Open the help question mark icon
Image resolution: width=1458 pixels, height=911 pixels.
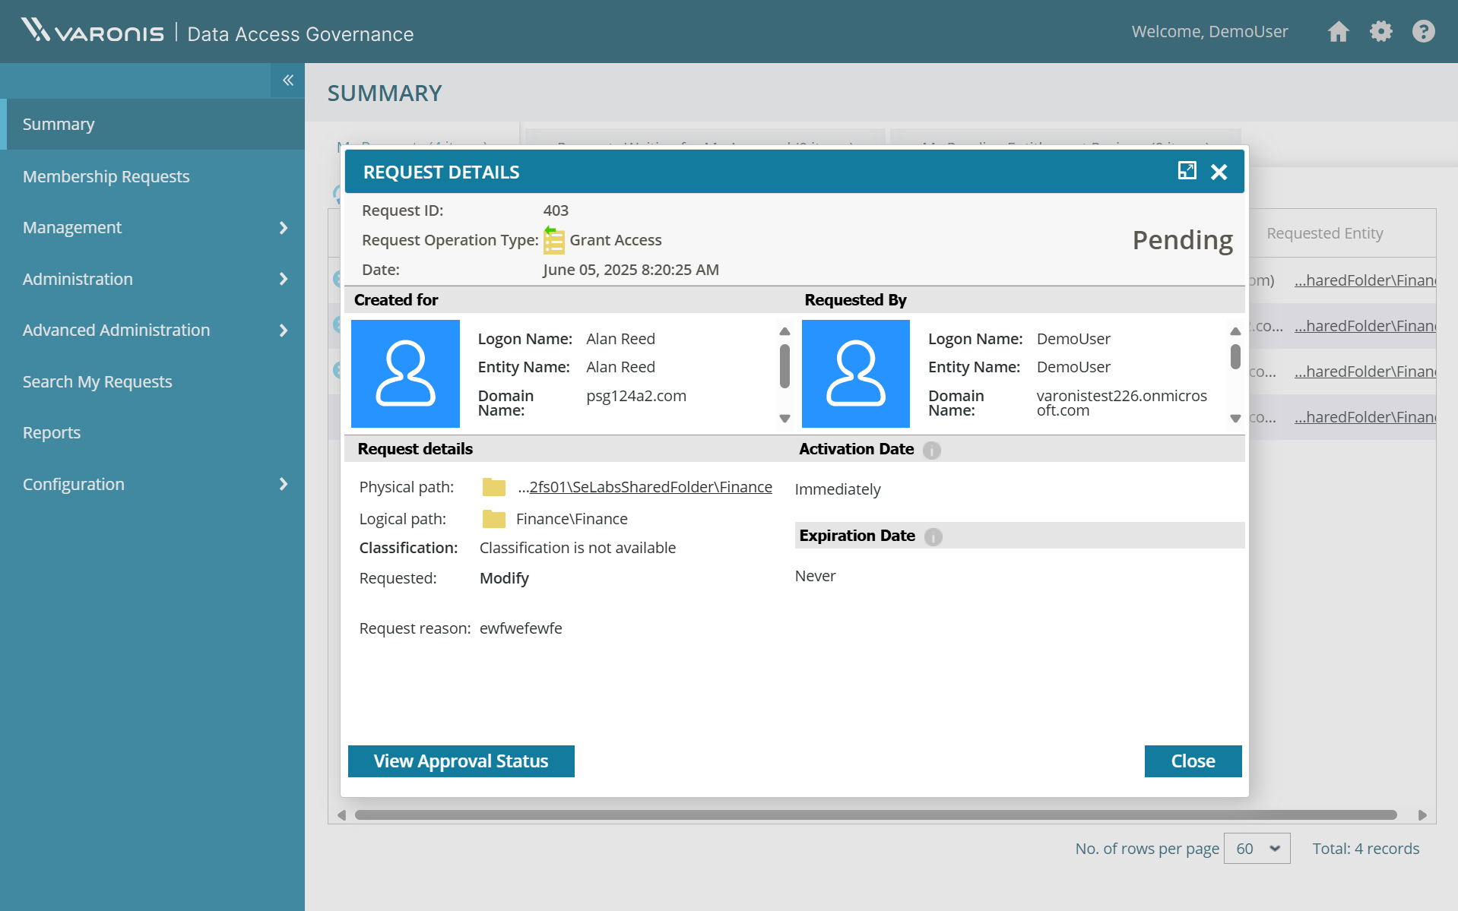pos(1423,31)
